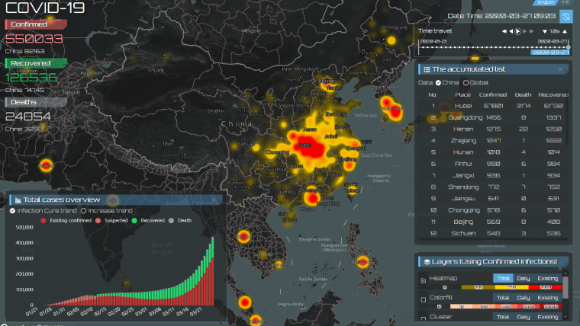This screenshot has width=580, height=326.
Task: Step back one day in Time travel
Action: pos(511,31)
